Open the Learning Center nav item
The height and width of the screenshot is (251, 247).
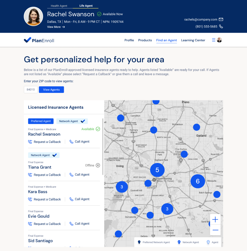(193, 40)
